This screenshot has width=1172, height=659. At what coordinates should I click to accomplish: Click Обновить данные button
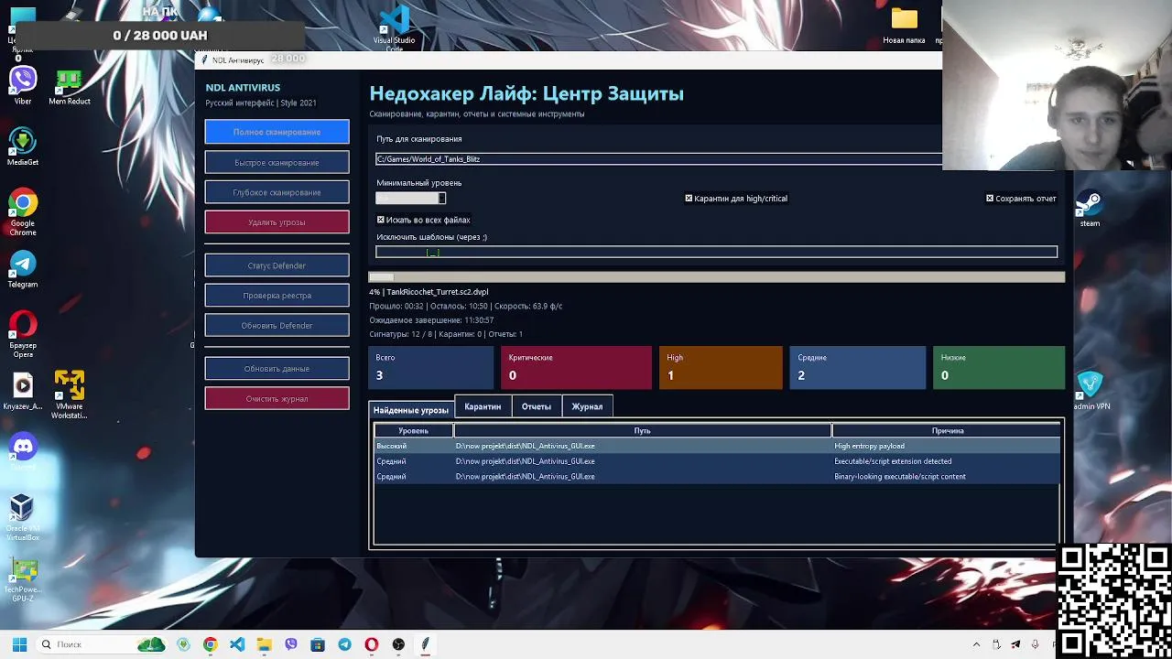pyautogui.click(x=277, y=368)
